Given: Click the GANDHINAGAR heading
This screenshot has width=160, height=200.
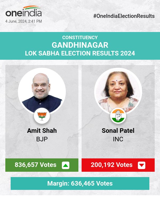Looking at the screenshot, I should click(x=80, y=45).
